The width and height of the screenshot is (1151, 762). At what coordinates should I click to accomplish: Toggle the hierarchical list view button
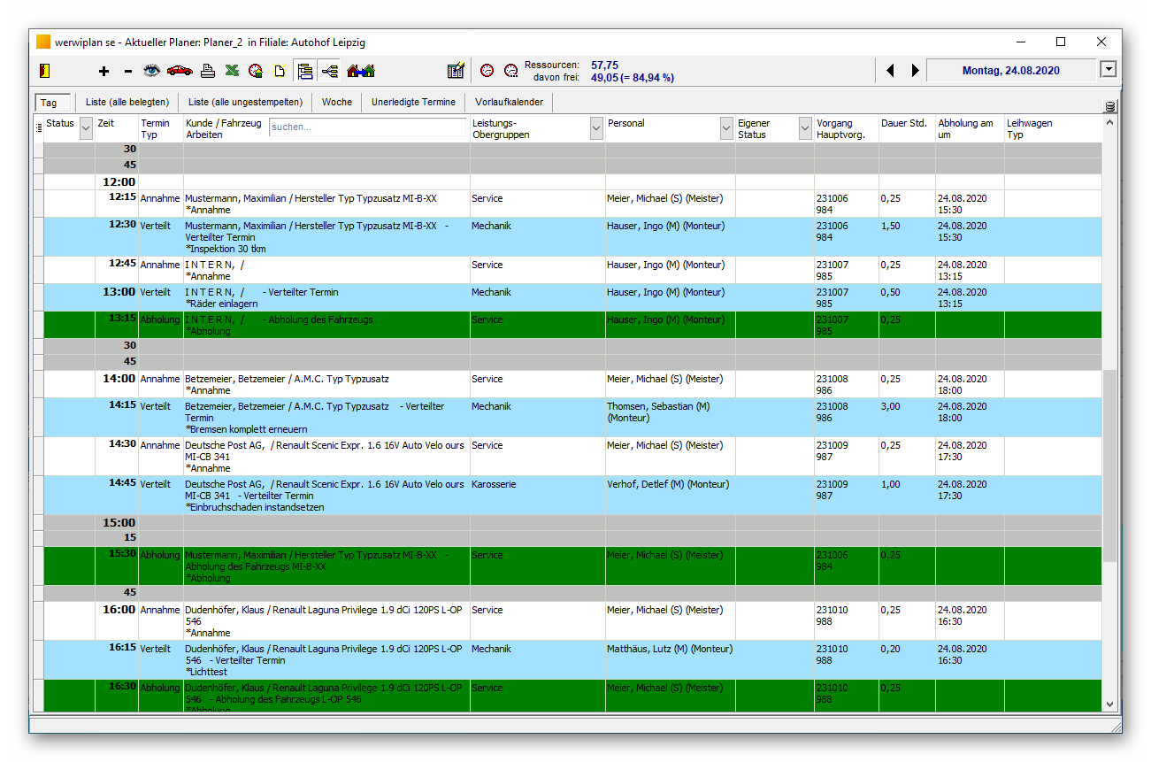tap(305, 71)
